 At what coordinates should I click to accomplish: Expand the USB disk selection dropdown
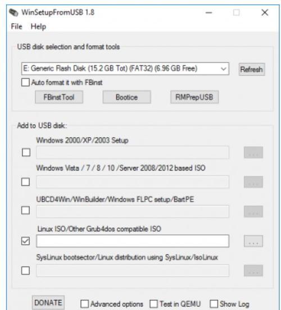[x=224, y=69]
